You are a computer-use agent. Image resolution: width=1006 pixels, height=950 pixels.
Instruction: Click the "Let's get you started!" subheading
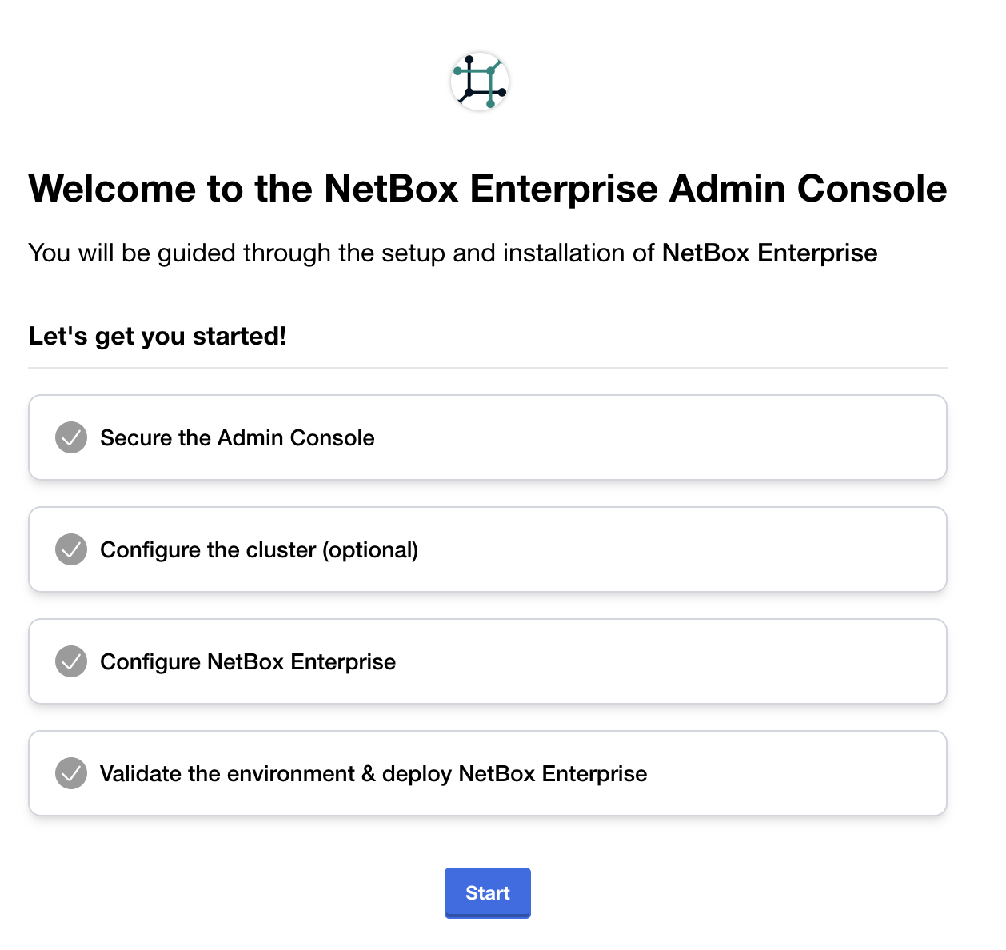[158, 336]
